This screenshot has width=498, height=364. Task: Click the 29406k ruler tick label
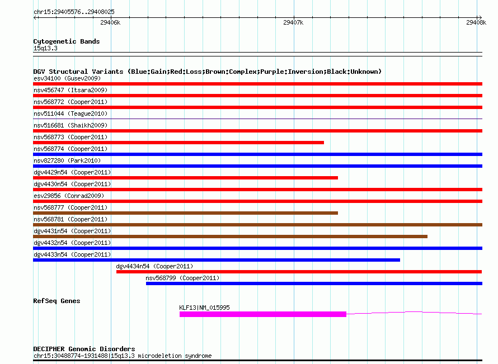[x=110, y=22]
